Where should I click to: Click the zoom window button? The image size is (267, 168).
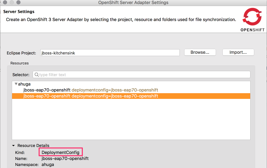[18, 3]
